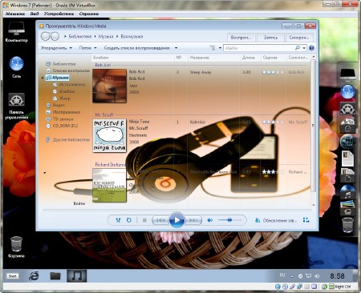Viewport: 361px width, 293px height.
Task: Open the Синхронизация tab
Action: pos(299,38)
